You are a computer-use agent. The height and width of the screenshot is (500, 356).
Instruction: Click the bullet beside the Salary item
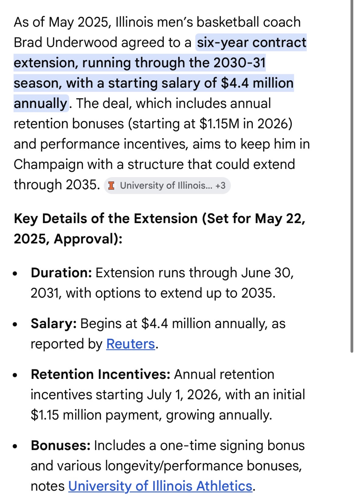[x=15, y=324]
